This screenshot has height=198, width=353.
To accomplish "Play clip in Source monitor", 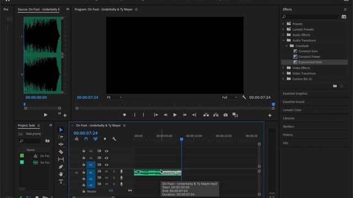I will [x=46, y=115].
